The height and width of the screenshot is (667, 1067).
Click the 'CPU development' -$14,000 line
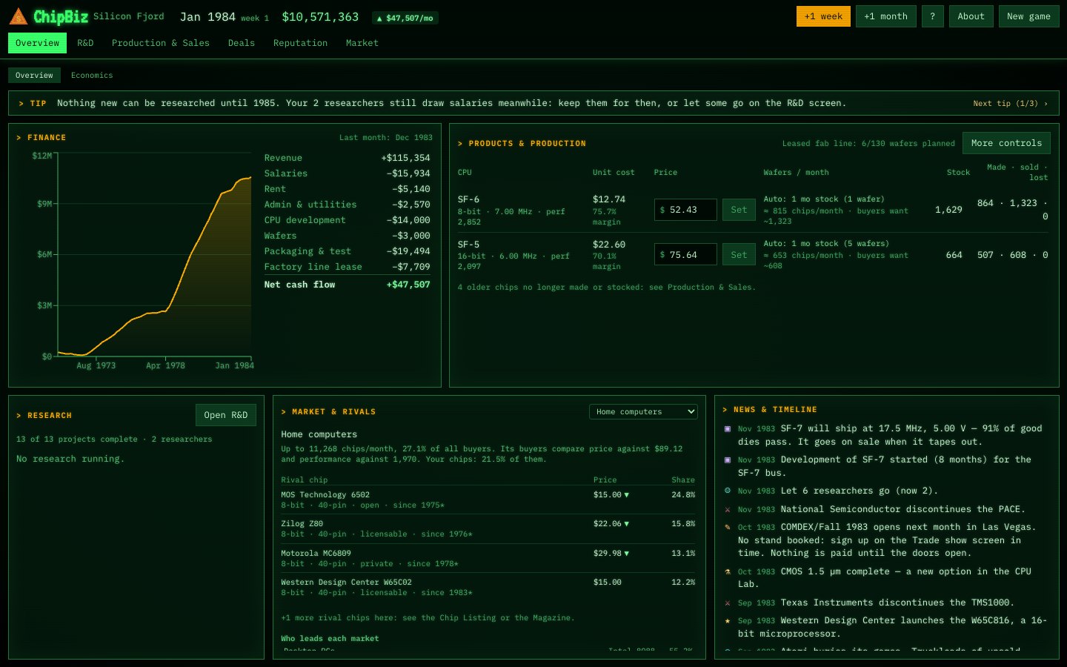click(x=347, y=220)
